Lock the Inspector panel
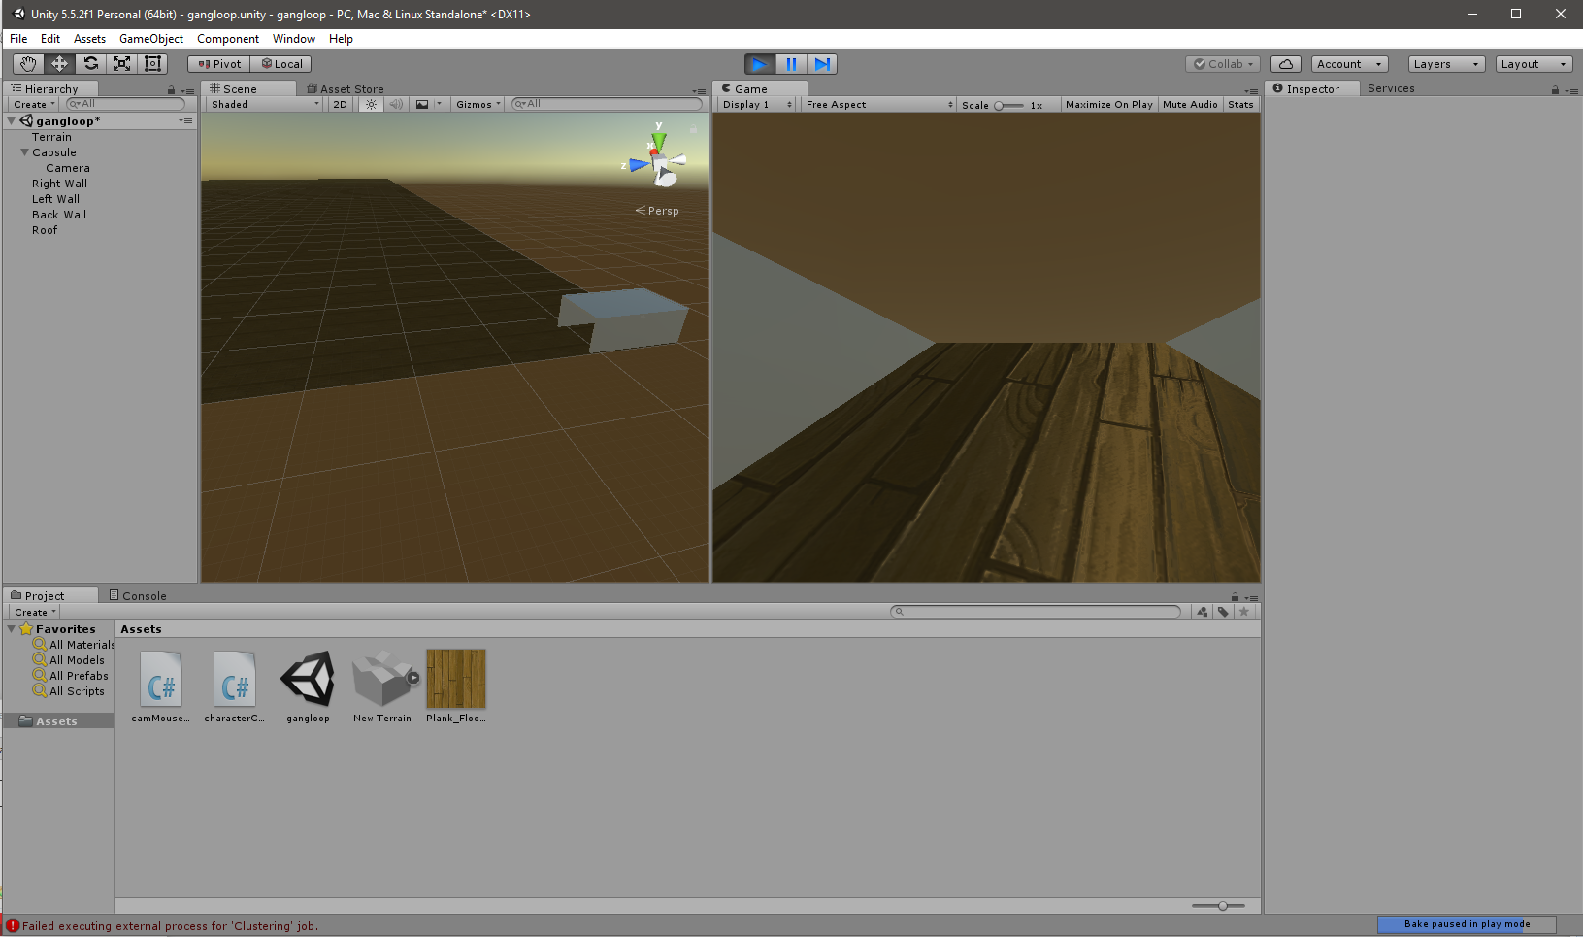Image resolution: width=1583 pixels, height=937 pixels. point(1555,90)
